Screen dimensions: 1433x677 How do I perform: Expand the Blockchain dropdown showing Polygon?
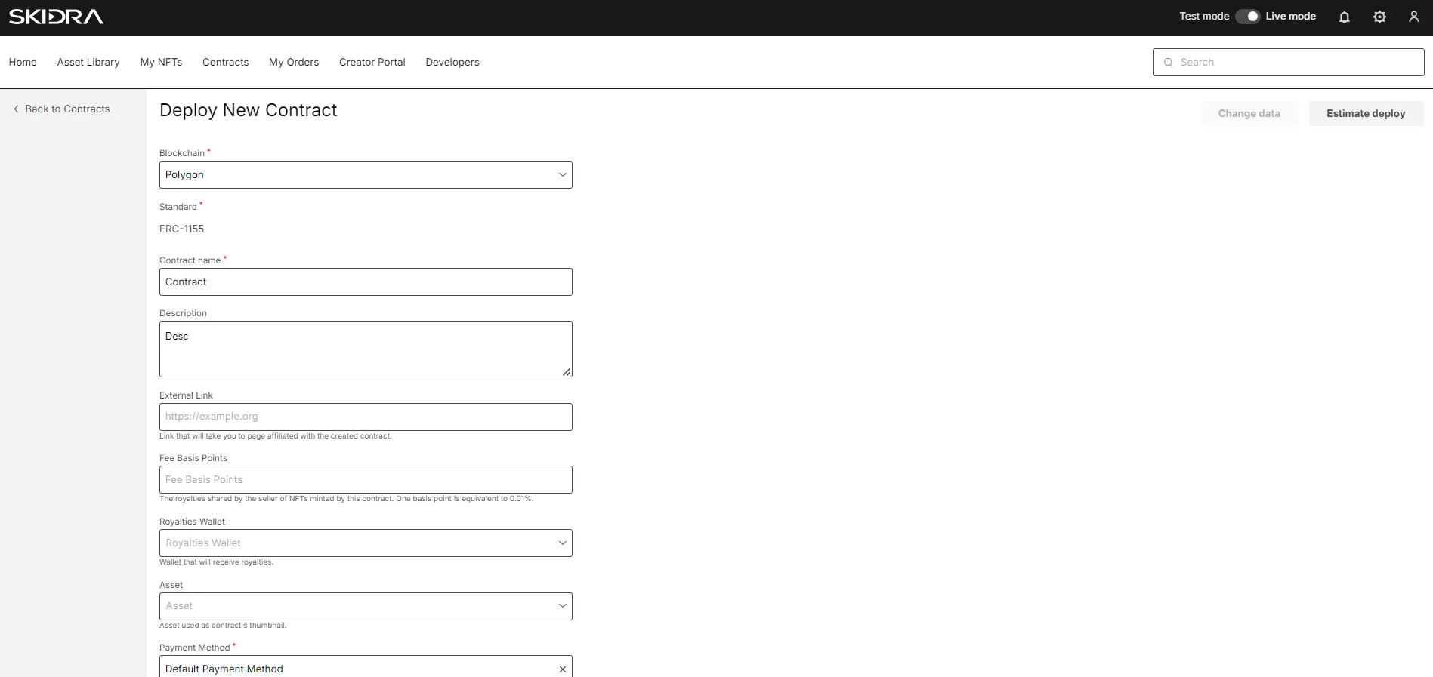[x=366, y=175]
